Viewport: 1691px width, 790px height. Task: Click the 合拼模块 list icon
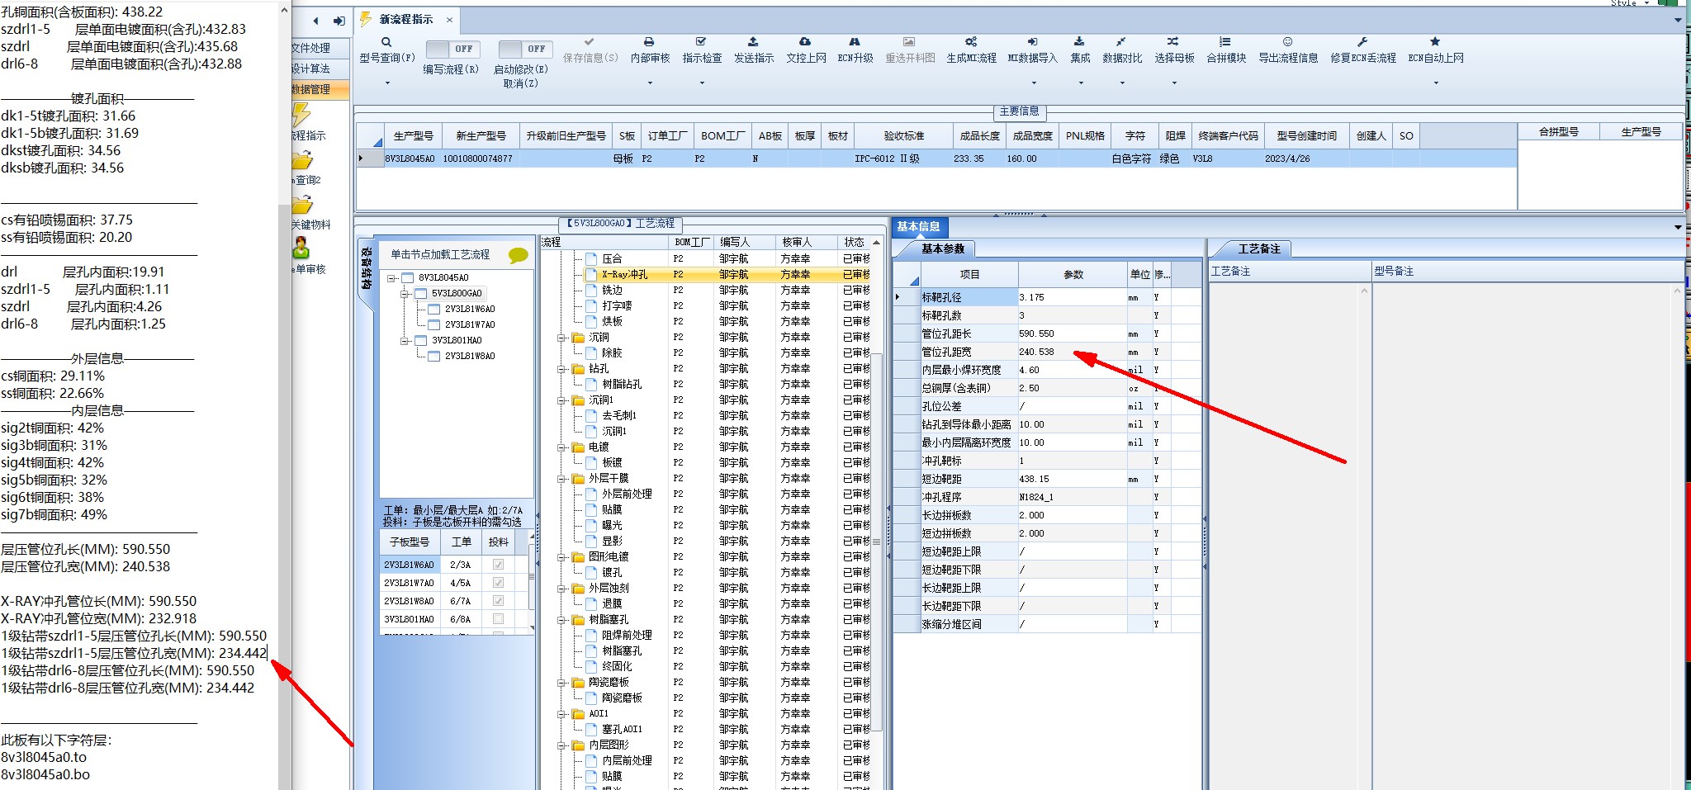coord(1225,41)
